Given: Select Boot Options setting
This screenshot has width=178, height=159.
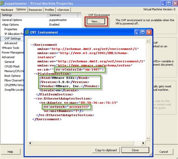Looking at the screenshot, I should click(x=12, y=76).
